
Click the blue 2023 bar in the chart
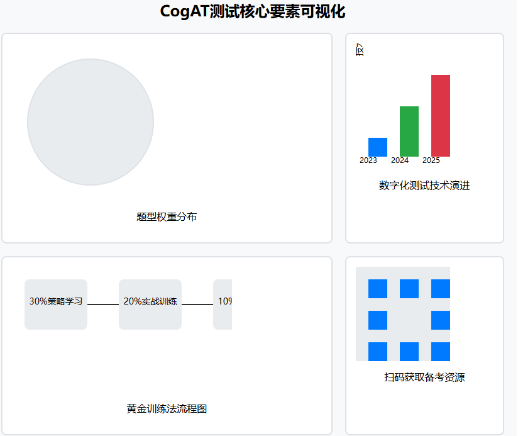pyautogui.click(x=377, y=148)
